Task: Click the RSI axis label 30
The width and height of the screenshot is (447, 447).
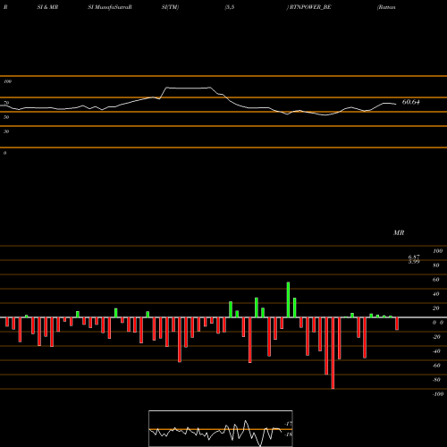Action: click(x=6, y=131)
